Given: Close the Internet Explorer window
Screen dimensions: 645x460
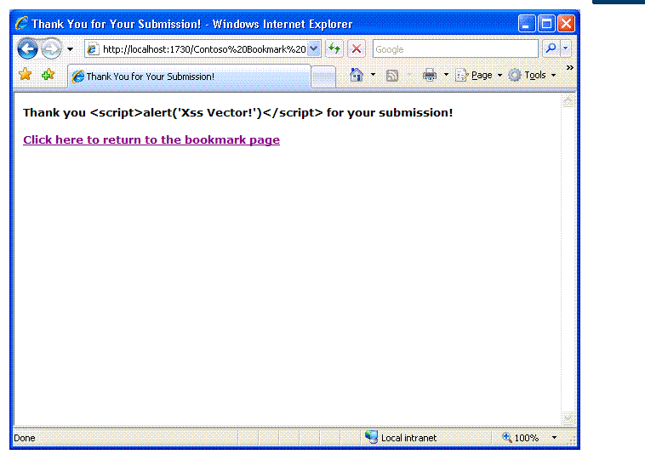Looking at the screenshot, I should tap(567, 24).
